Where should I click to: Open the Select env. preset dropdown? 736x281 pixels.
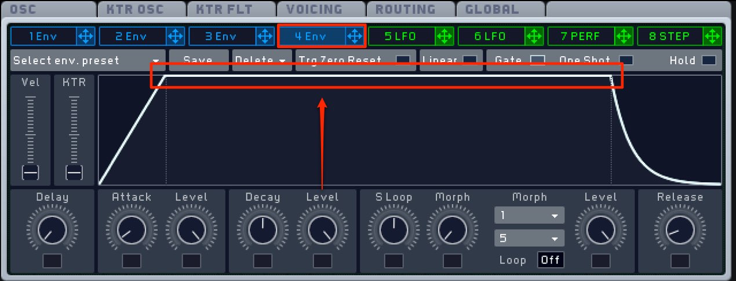click(x=87, y=60)
